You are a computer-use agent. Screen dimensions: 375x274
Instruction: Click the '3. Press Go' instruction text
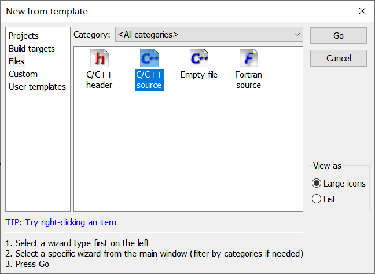coord(27,264)
